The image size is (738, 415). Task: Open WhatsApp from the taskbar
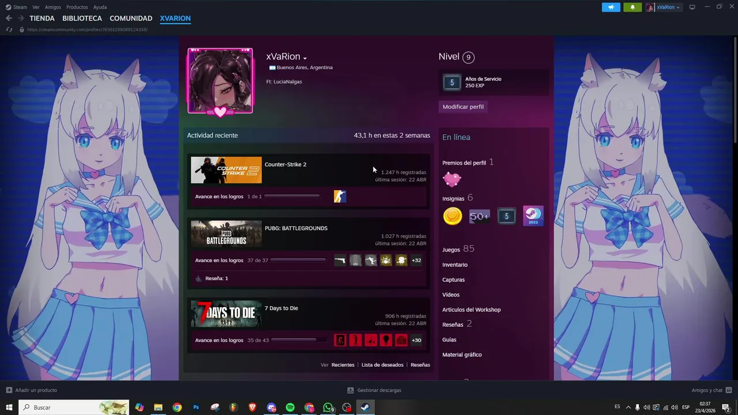328,408
